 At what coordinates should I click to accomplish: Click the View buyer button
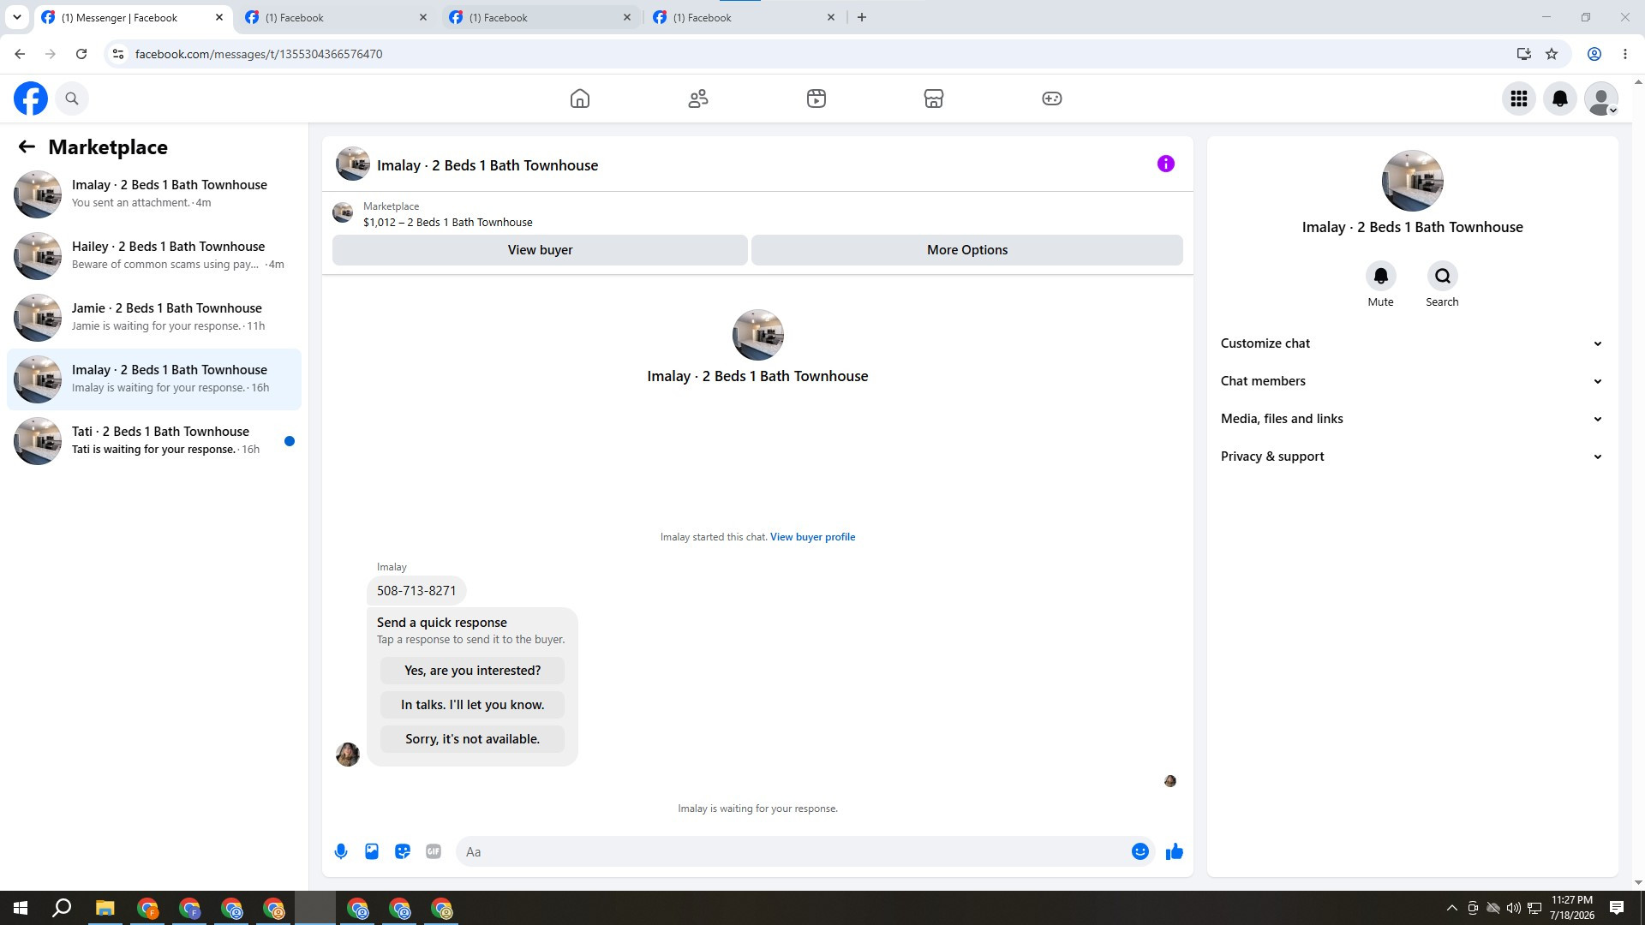540,250
